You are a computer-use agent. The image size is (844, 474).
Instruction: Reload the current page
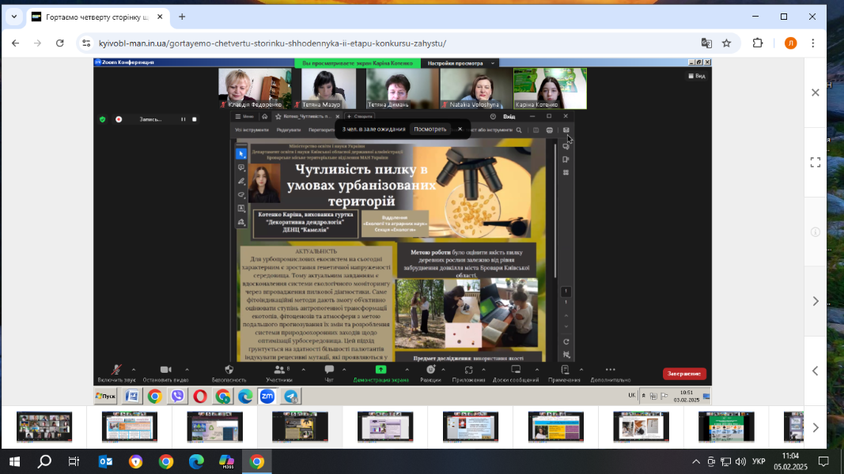click(x=59, y=43)
